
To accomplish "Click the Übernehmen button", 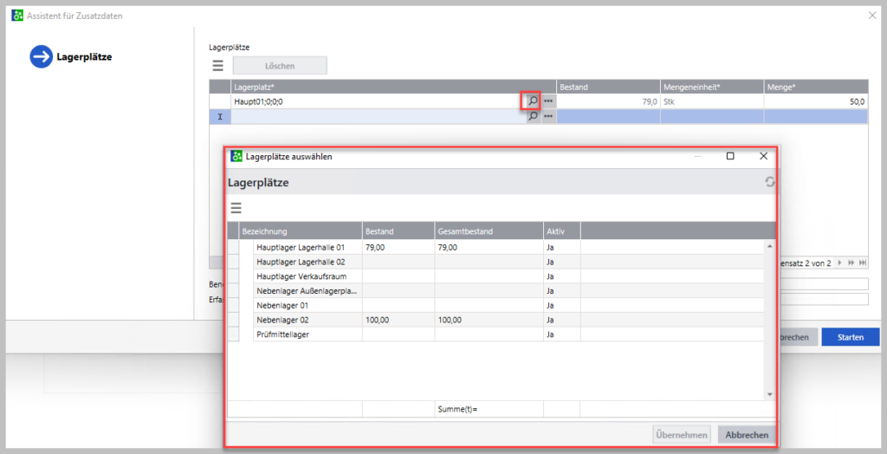I will 682,435.
